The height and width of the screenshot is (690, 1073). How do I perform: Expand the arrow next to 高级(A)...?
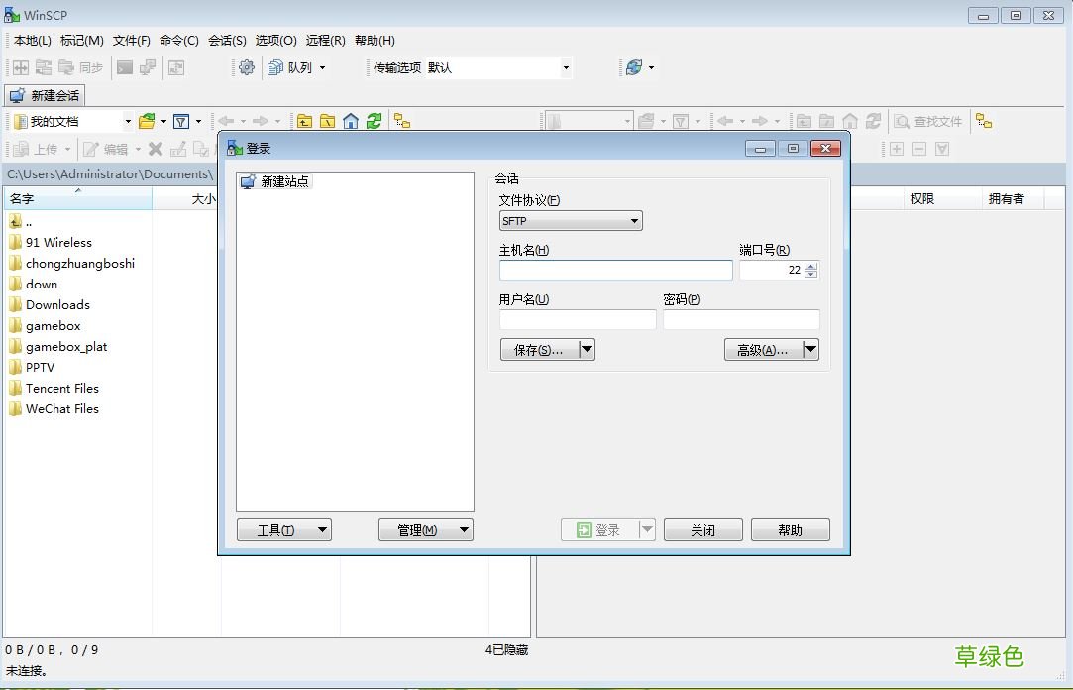tap(810, 350)
